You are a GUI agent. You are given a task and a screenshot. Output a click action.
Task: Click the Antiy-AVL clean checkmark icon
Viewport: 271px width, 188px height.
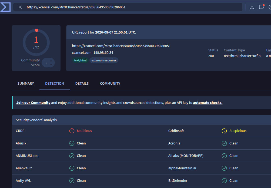pos(72,181)
